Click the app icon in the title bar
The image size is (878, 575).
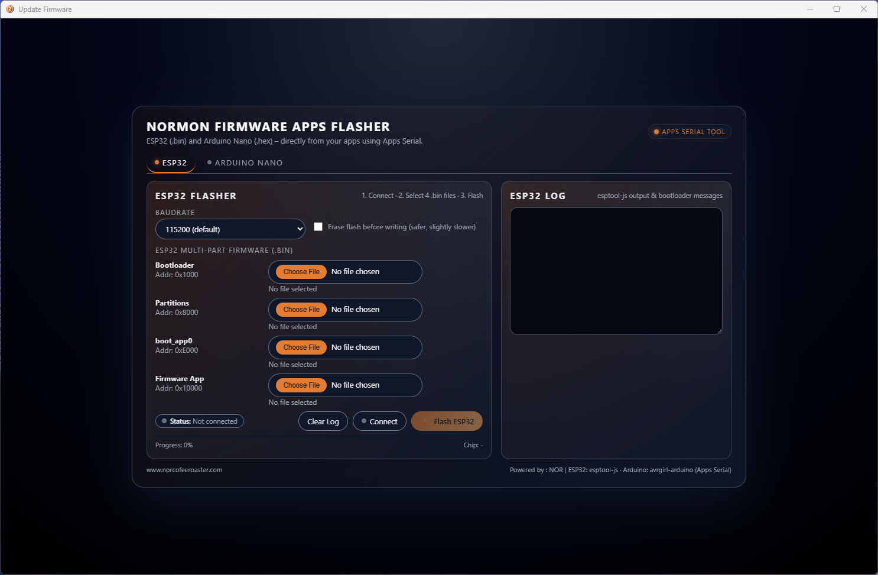(x=10, y=9)
